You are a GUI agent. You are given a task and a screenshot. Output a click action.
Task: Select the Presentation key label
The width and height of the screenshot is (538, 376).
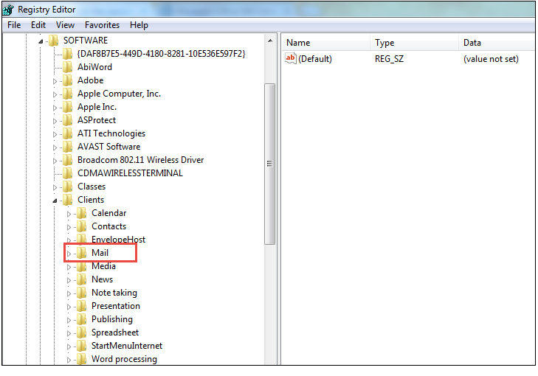(x=116, y=306)
